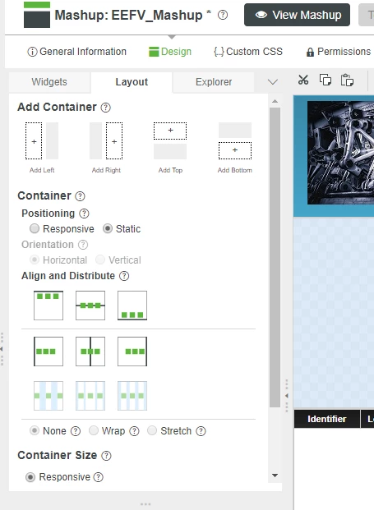
Task: Align items to right edge
Action: (x=132, y=351)
